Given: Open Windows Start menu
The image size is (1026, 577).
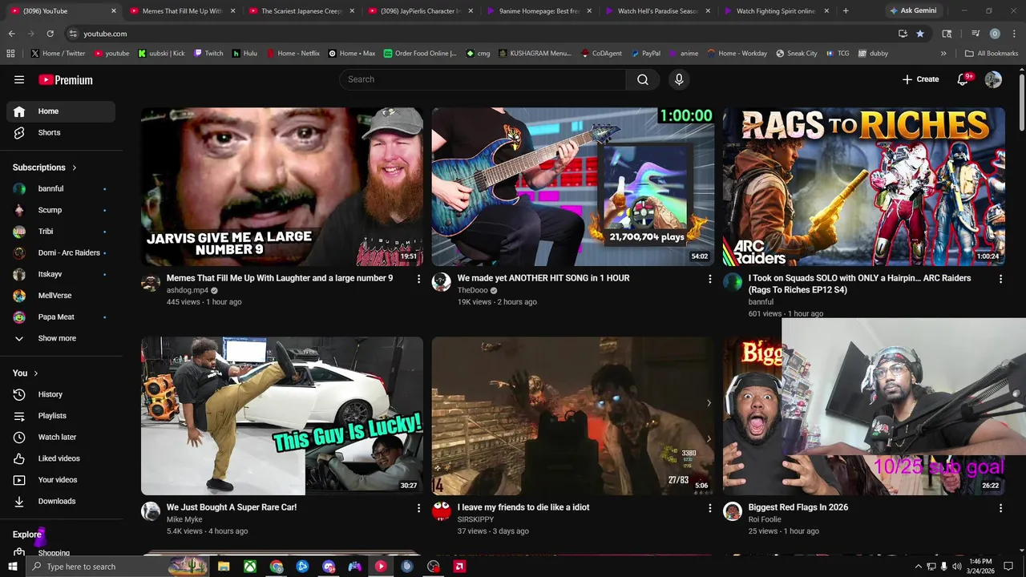Looking at the screenshot, I should click(12, 567).
